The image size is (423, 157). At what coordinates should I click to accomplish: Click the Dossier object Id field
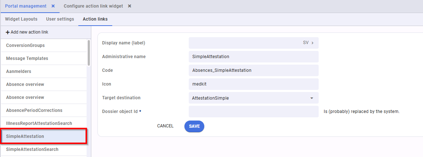click(253, 112)
